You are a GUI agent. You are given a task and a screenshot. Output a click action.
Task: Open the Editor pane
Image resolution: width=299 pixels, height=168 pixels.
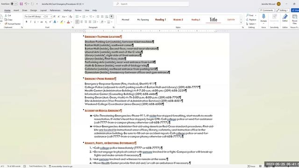pyautogui.click(x=285, y=18)
